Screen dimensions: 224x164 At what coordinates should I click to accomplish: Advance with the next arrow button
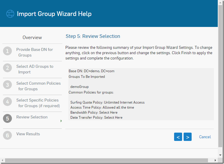pyautogui.click(x=187, y=137)
